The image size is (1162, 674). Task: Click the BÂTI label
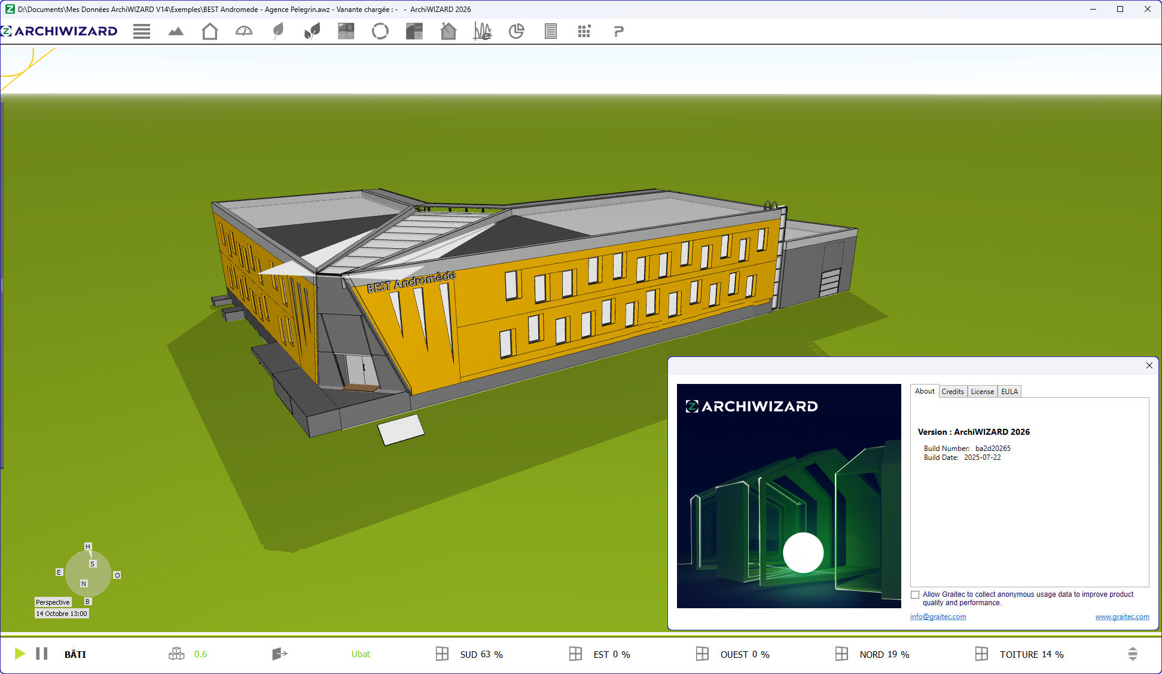point(75,654)
